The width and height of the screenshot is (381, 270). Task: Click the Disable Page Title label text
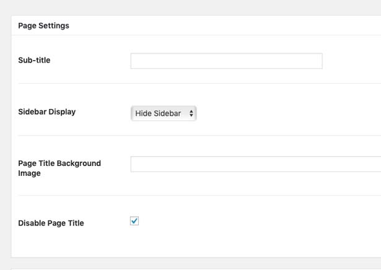[51, 223]
